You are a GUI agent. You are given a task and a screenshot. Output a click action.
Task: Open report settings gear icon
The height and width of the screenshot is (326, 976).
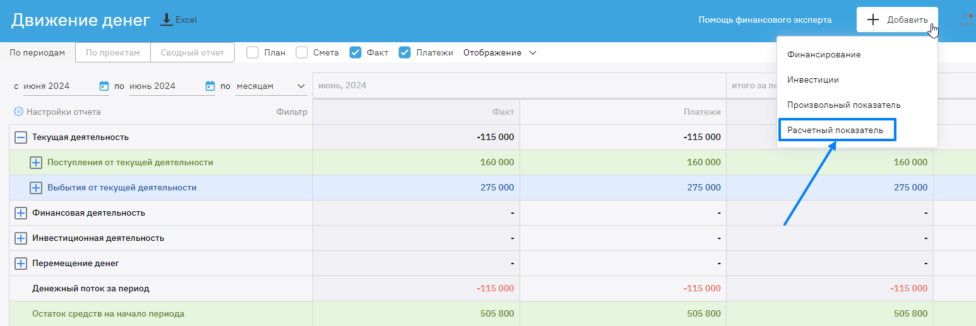pos(18,112)
